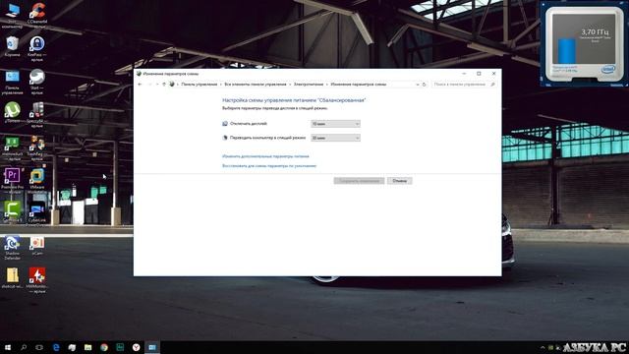Launch the CCleaner64 desktop shortcut
Screen dimensions: 629x354
tap(37, 16)
